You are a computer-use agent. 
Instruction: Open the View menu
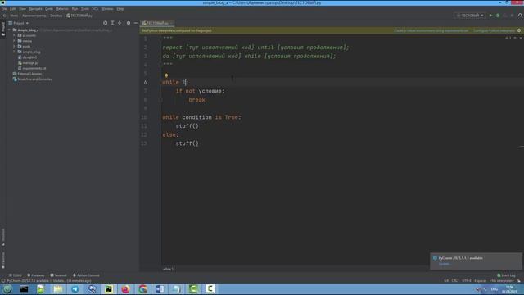pos(22,9)
